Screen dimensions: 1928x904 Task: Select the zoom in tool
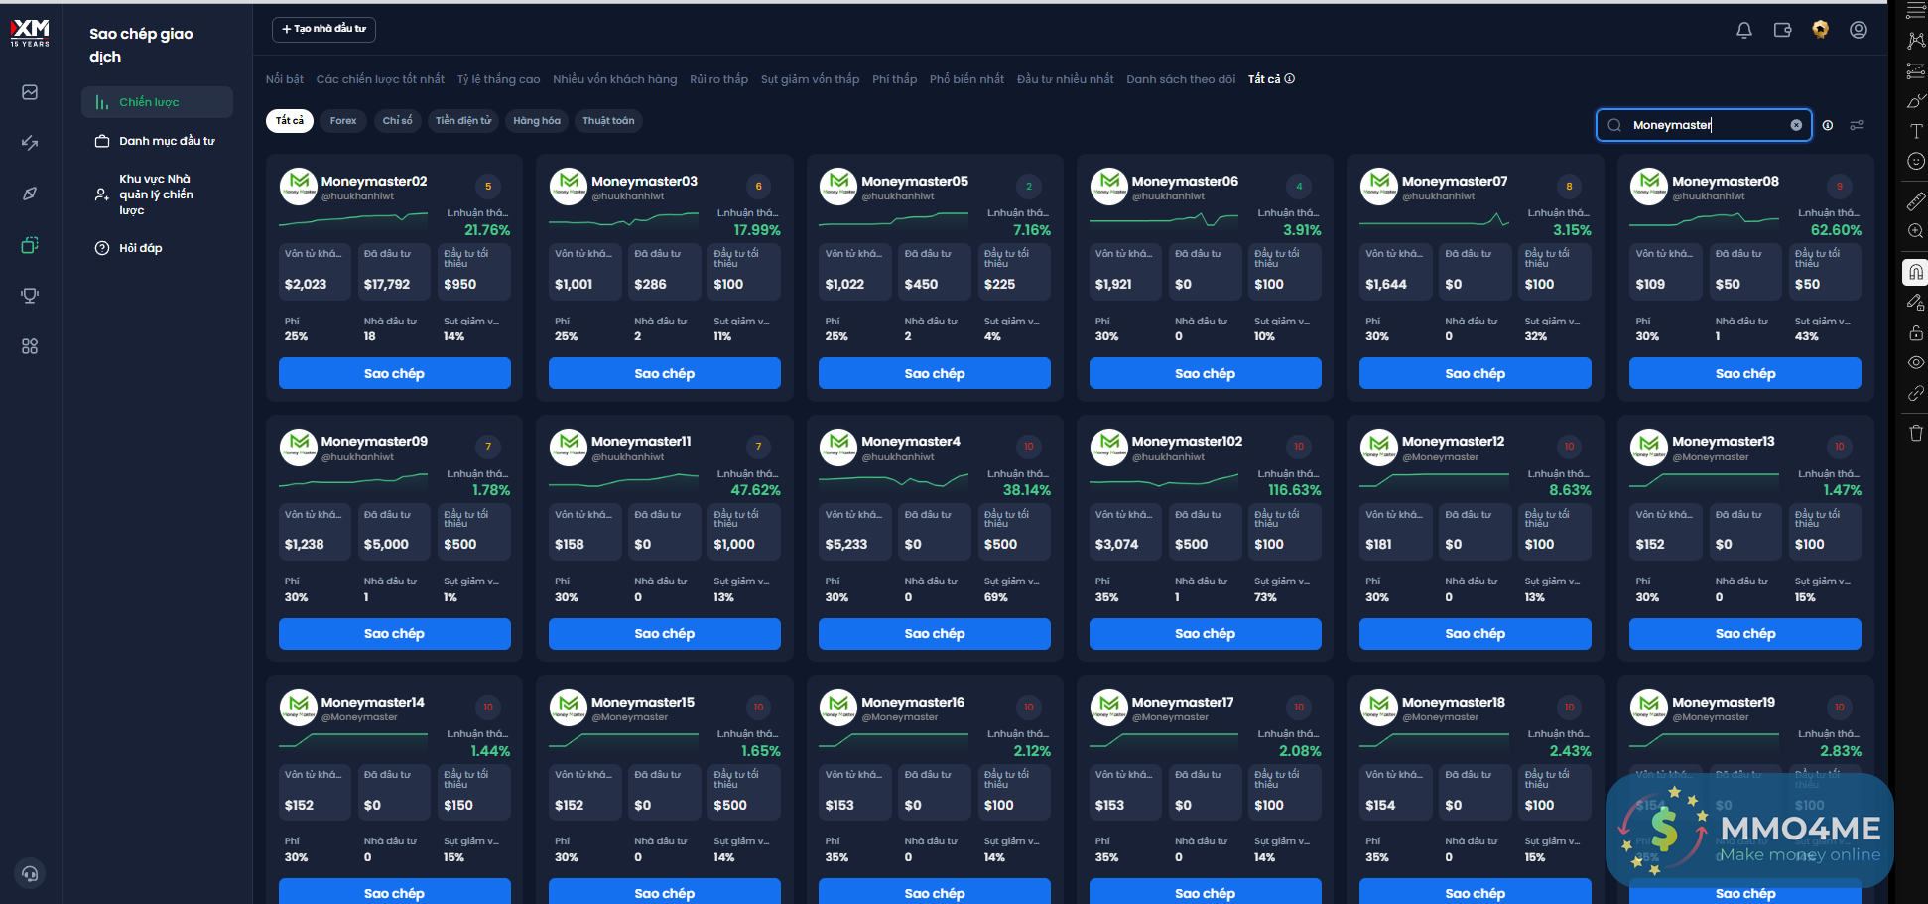(x=1916, y=231)
